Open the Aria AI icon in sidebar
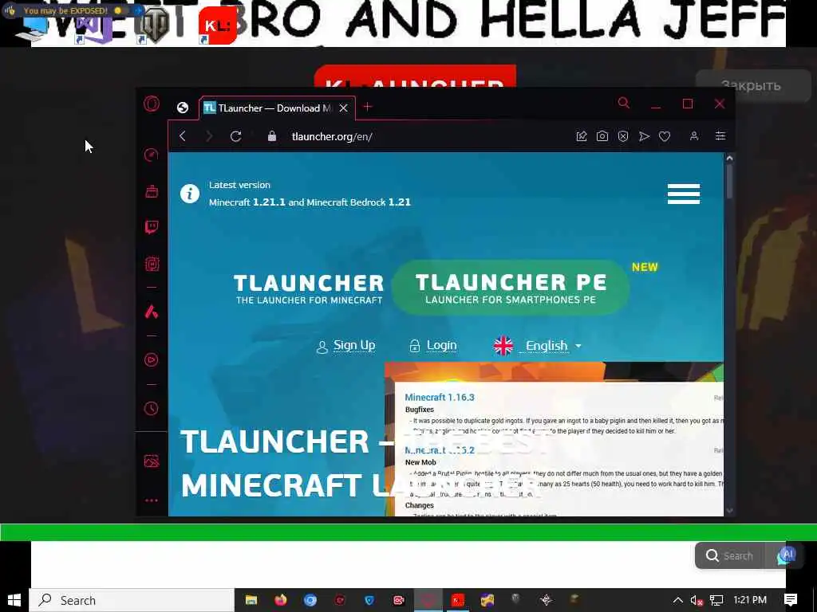This screenshot has height=612, width=817. tap(152, 312)
